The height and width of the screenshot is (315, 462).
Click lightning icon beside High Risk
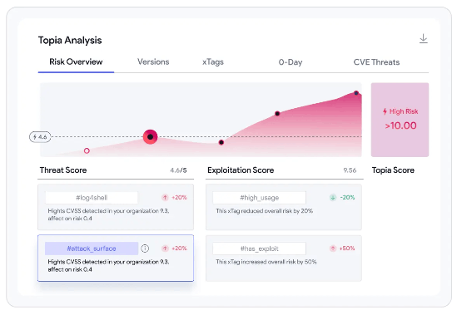[x=385, y=111]
